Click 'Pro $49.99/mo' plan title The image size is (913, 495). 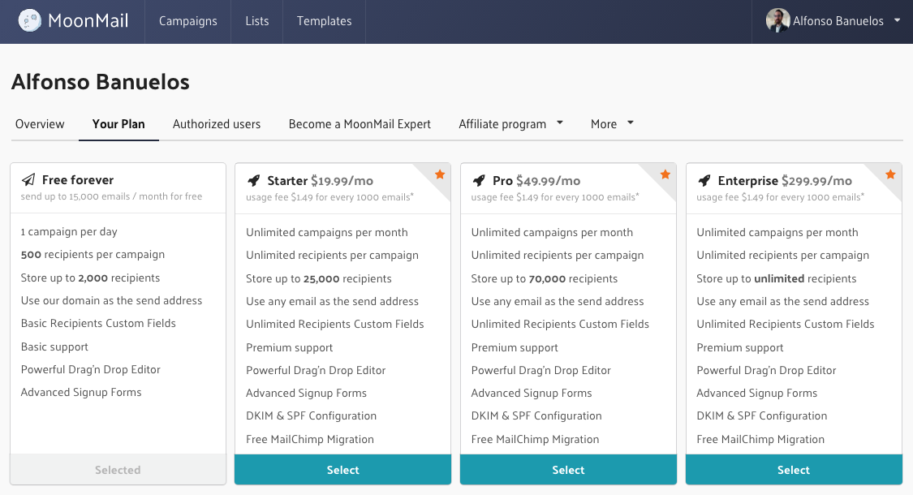click(x=536, y=180)
